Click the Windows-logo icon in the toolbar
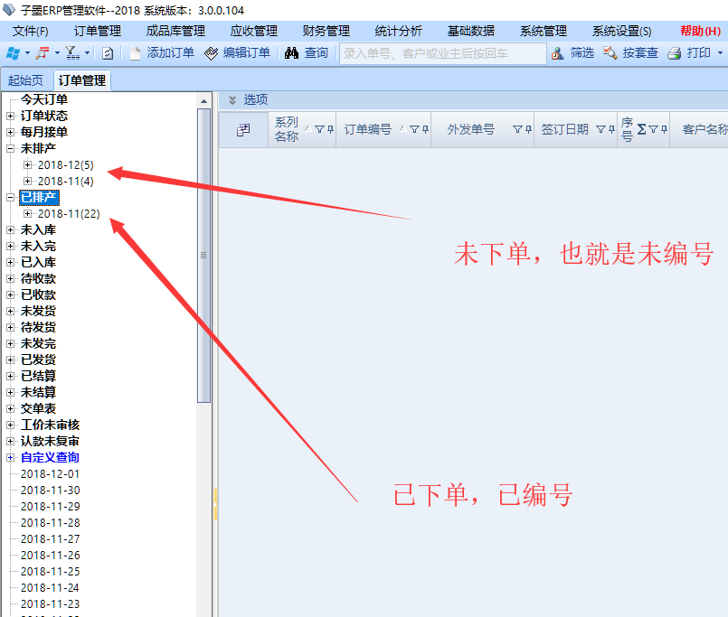 click(x=14, y=53)
